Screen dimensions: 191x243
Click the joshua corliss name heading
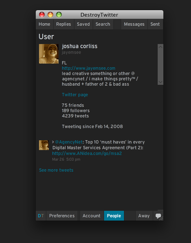[x=80, y=46]
